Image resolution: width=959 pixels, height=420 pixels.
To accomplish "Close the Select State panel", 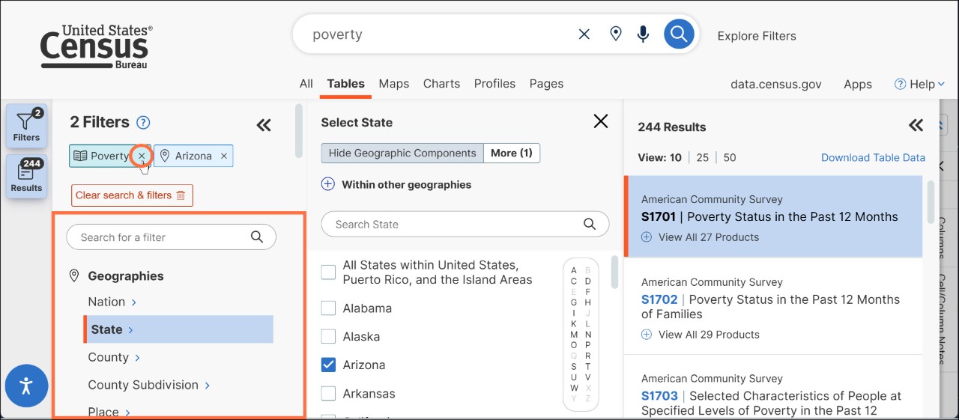I will 601,121.
